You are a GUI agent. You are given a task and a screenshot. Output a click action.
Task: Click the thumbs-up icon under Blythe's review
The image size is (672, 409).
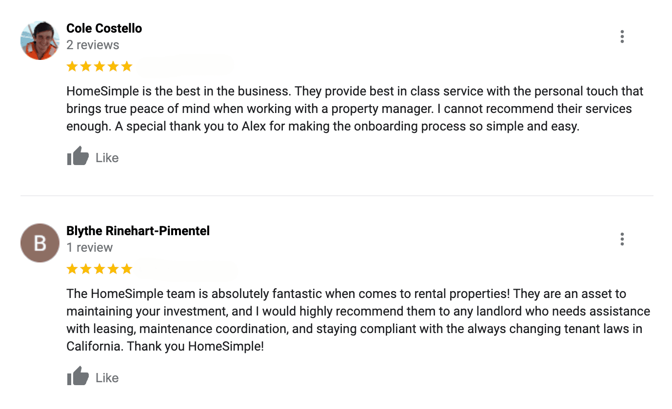tap(78, 376)
